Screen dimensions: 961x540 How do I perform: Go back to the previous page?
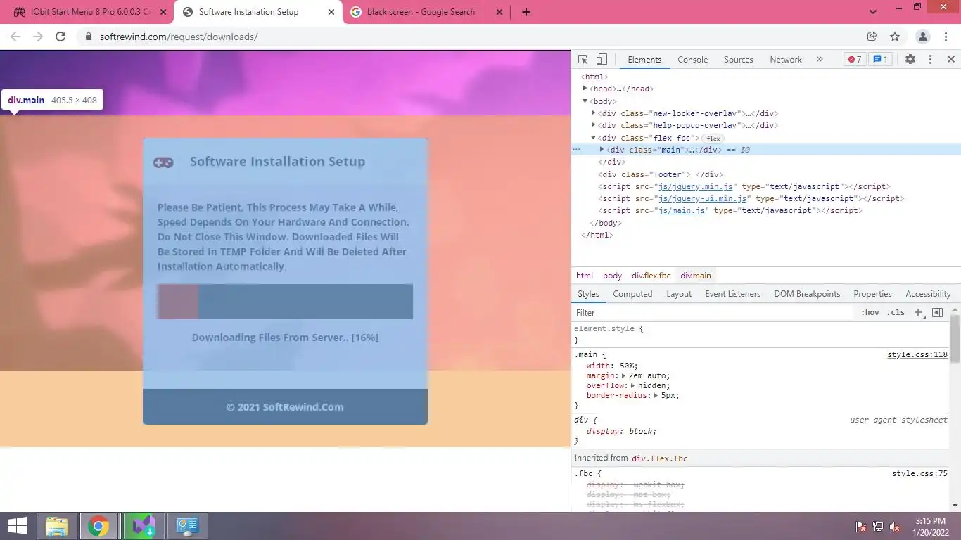[x=15, y=37]
